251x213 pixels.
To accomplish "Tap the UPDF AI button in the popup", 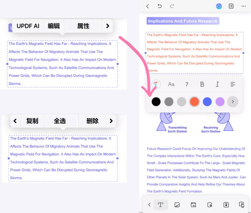I will (28, 26).
